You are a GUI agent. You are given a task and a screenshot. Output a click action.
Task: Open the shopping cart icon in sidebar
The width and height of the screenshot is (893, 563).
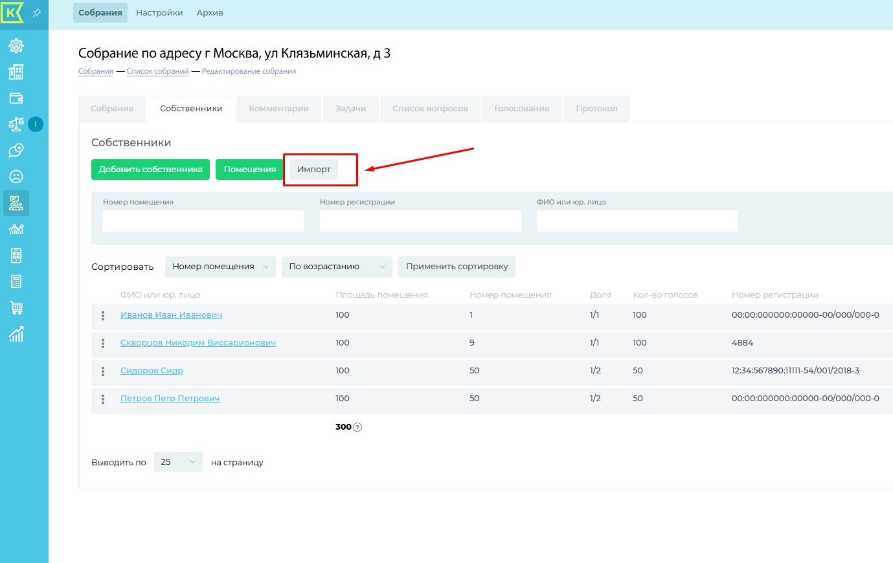click(x=16, y=308)
